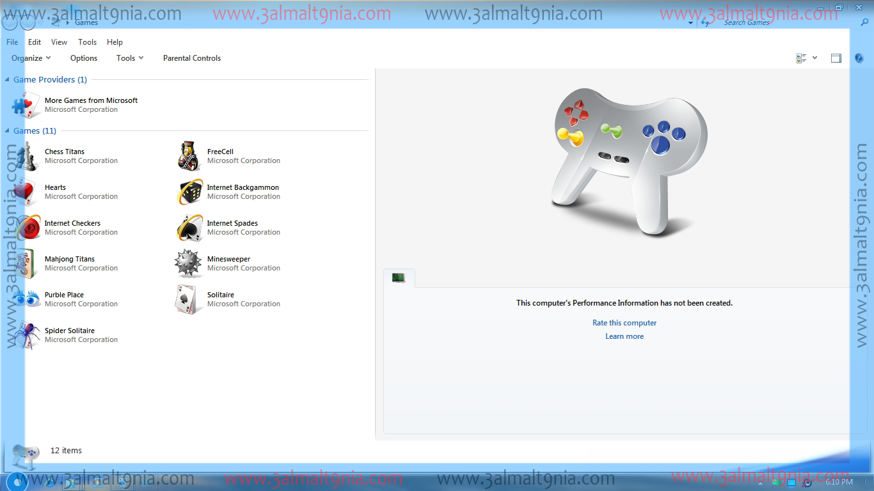Viewport: 874px width, 491px height.
Task: Click the Learn more link
Action: (624, 336)
